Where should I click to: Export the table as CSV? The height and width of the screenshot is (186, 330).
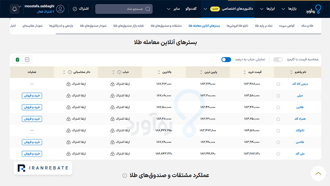click(27, 60)
